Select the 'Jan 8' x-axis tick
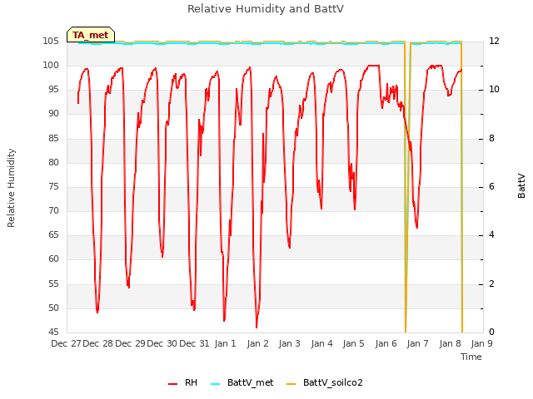The height and width of the screenshot is (399, 533). pos(450,343)
